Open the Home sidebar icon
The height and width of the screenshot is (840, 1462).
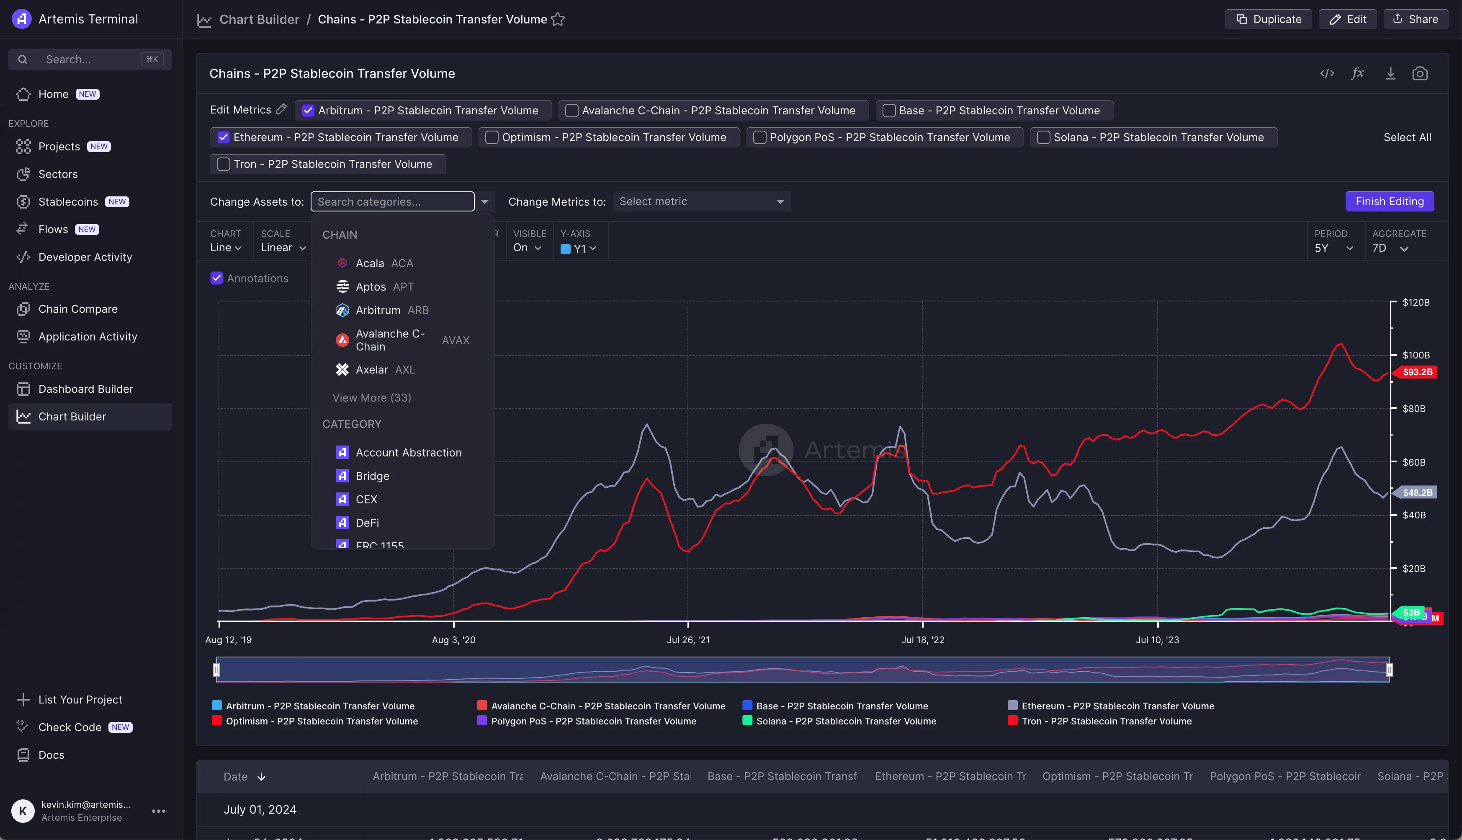[x=23, y=94]
